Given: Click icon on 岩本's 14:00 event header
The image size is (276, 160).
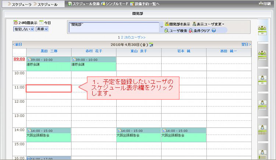Looking at the screenshot, I should pyautogui.click(x=164, y=131).
